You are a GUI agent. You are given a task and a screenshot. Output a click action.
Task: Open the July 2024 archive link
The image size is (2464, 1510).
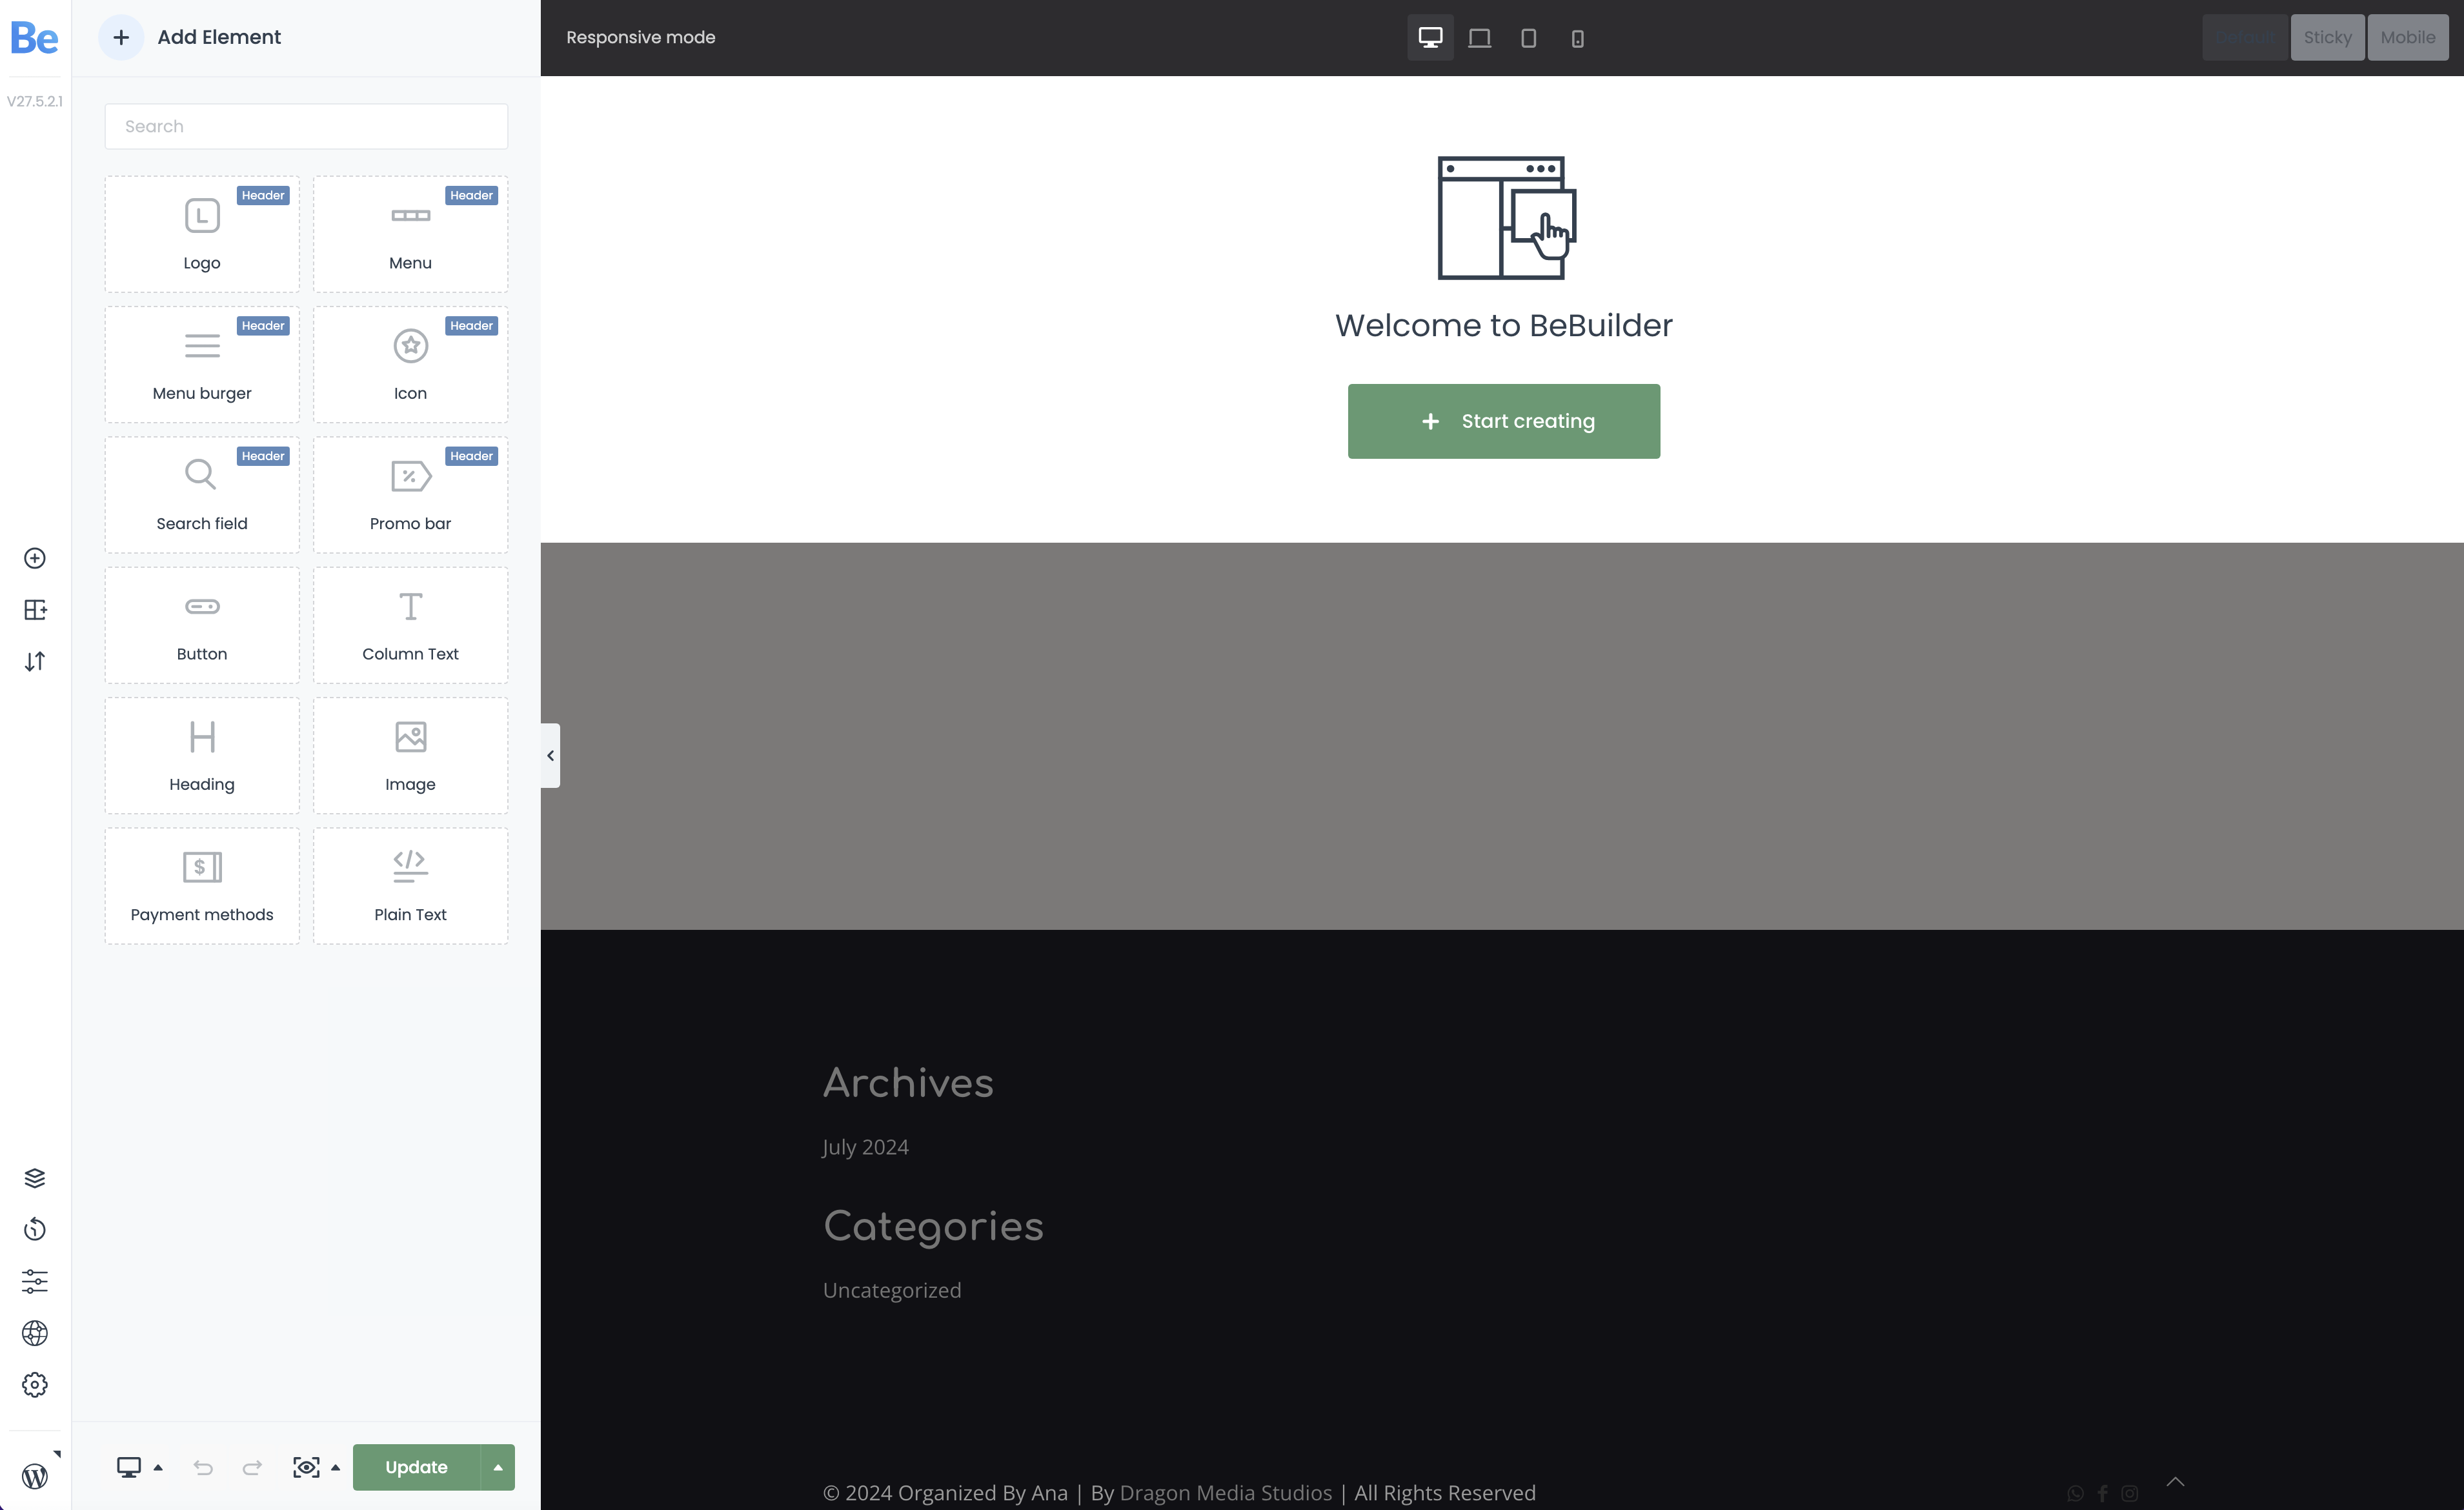point(865,1147)
